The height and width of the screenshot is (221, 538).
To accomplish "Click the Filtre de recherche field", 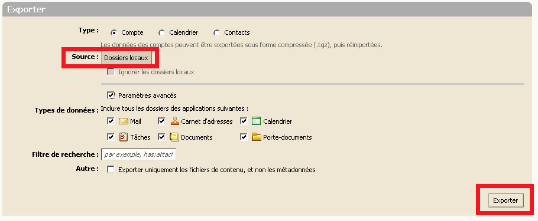I will (x=138, y=154).
